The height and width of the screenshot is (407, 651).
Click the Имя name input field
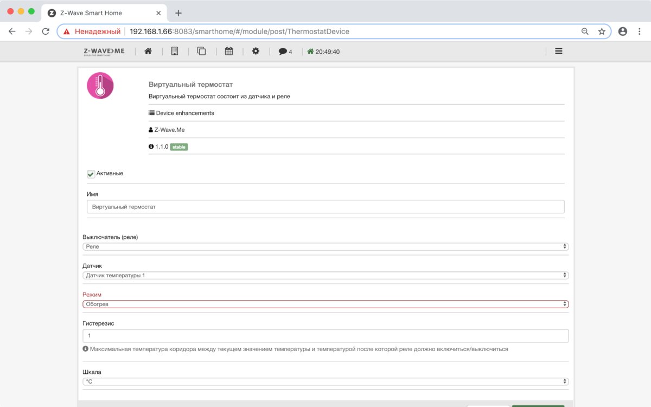[325, 207]
